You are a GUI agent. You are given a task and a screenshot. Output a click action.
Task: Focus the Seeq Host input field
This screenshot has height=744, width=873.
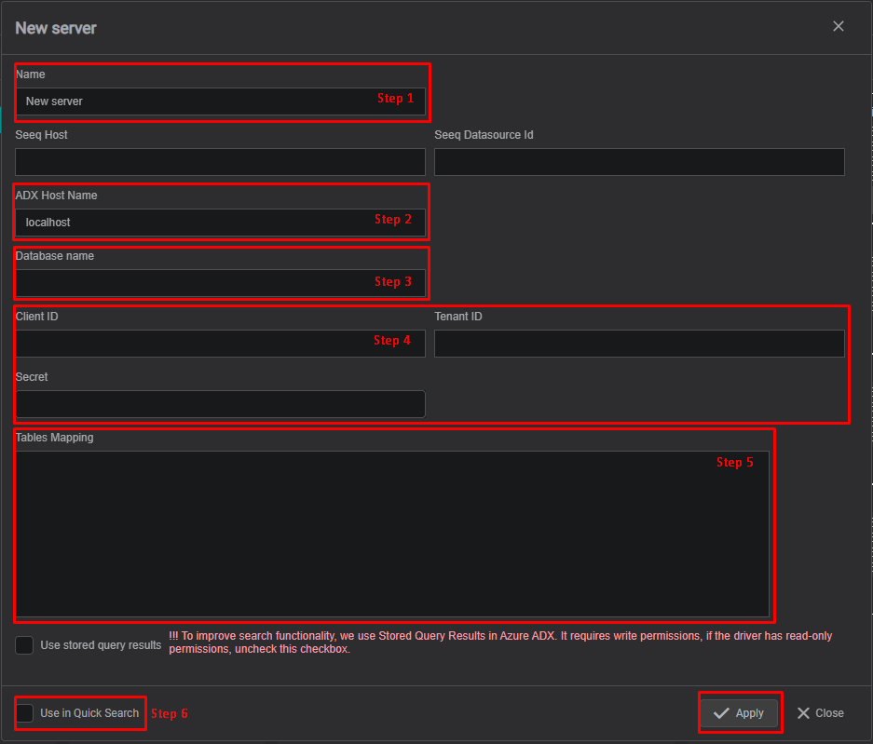pyautogui.click(x=220, y=162)
